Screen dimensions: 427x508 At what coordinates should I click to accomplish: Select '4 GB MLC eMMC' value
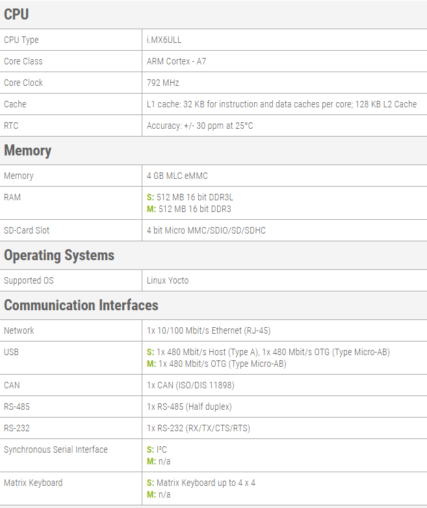click(177, 176)
